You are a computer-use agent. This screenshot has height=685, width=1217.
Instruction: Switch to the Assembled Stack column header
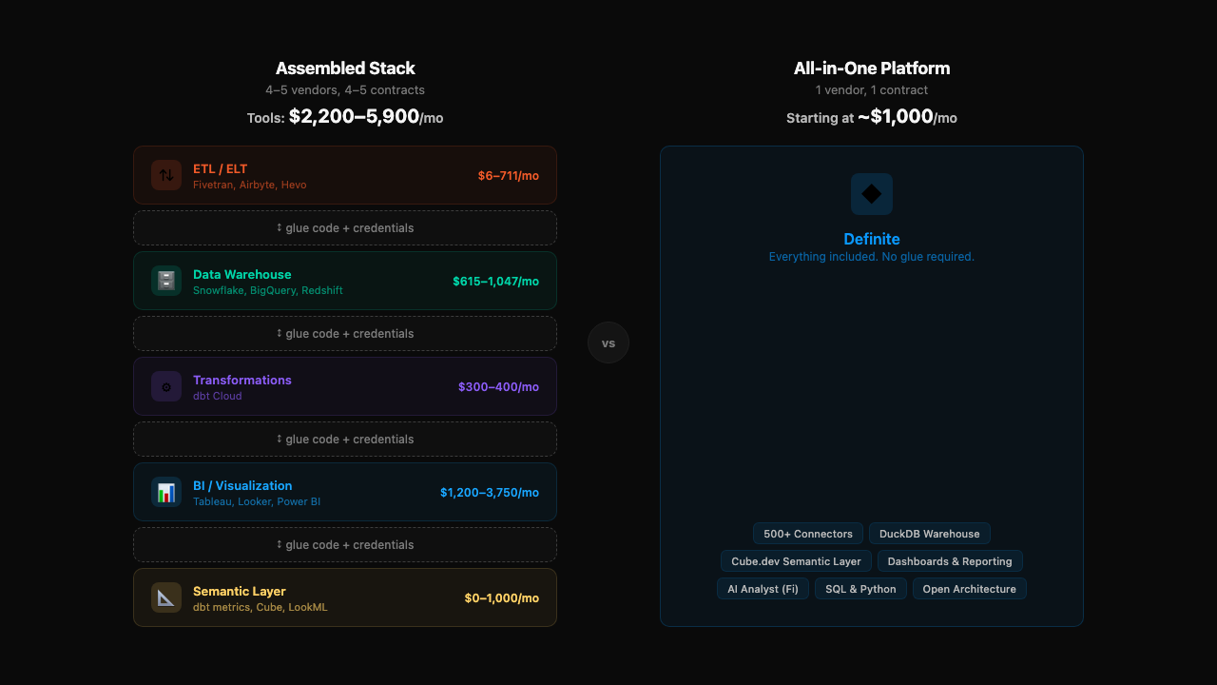tap(345, 68)
